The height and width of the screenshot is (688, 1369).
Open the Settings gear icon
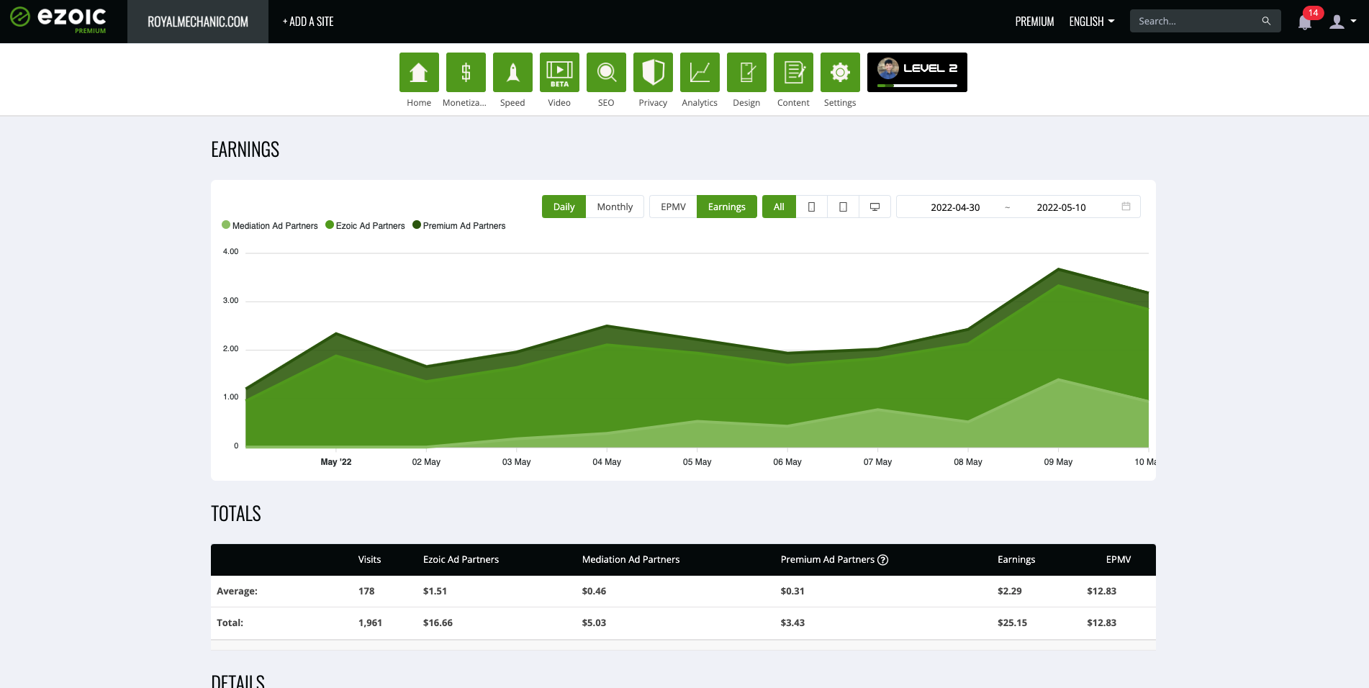[x=840, y=72]
